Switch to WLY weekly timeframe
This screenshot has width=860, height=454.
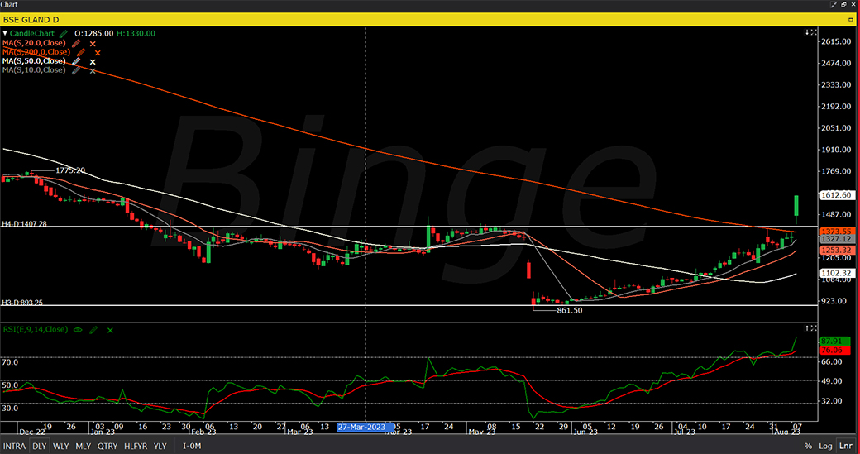[x=61, y=447]
